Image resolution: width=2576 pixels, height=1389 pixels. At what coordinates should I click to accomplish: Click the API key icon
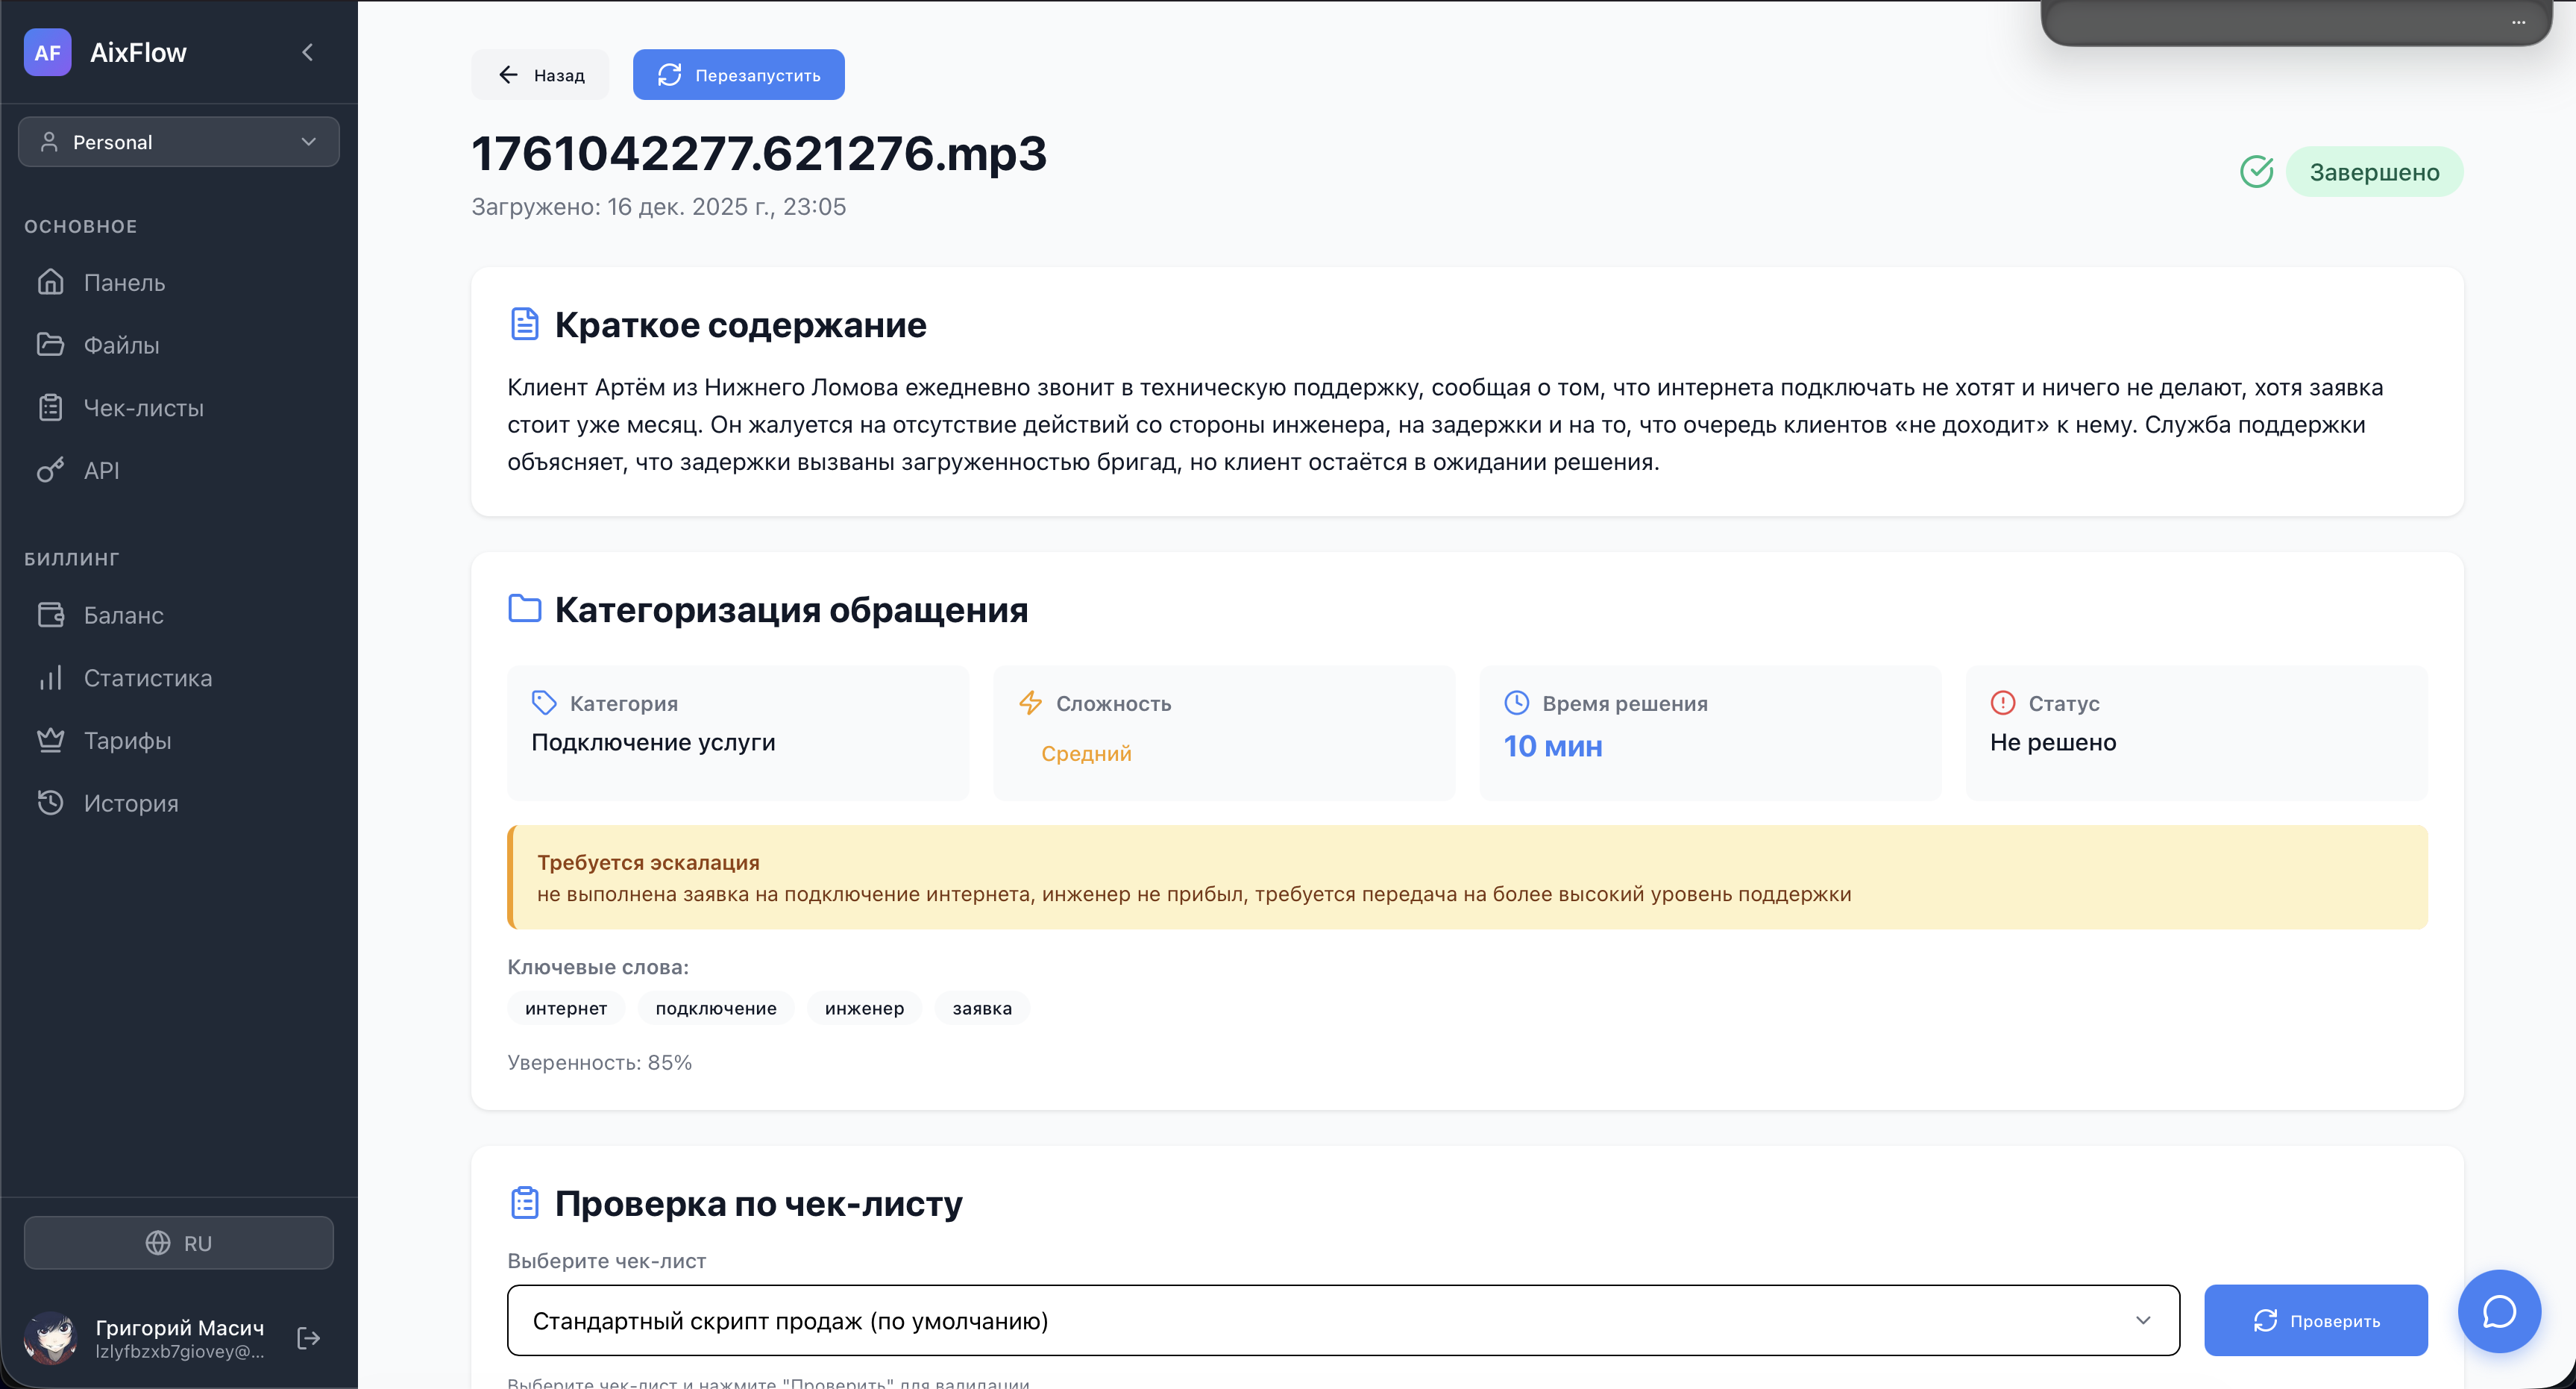pyautogui.click(x=50, y=470)
